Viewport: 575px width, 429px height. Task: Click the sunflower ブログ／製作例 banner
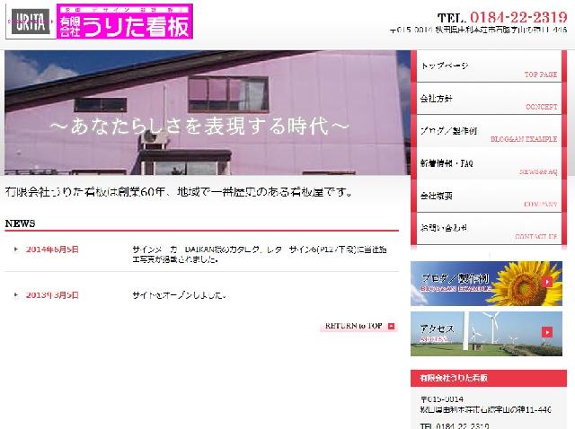[486, 284]
